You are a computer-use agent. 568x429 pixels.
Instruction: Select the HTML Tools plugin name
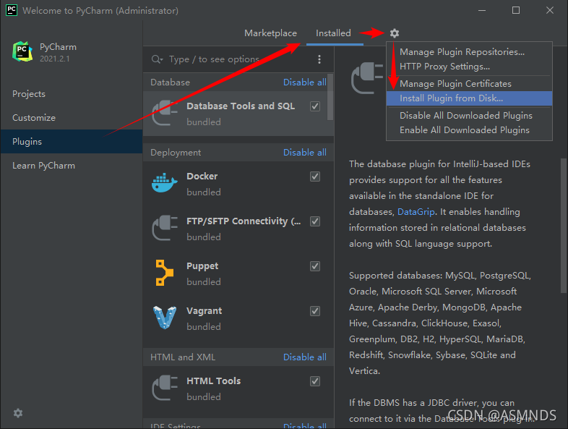tap(213, 381)
